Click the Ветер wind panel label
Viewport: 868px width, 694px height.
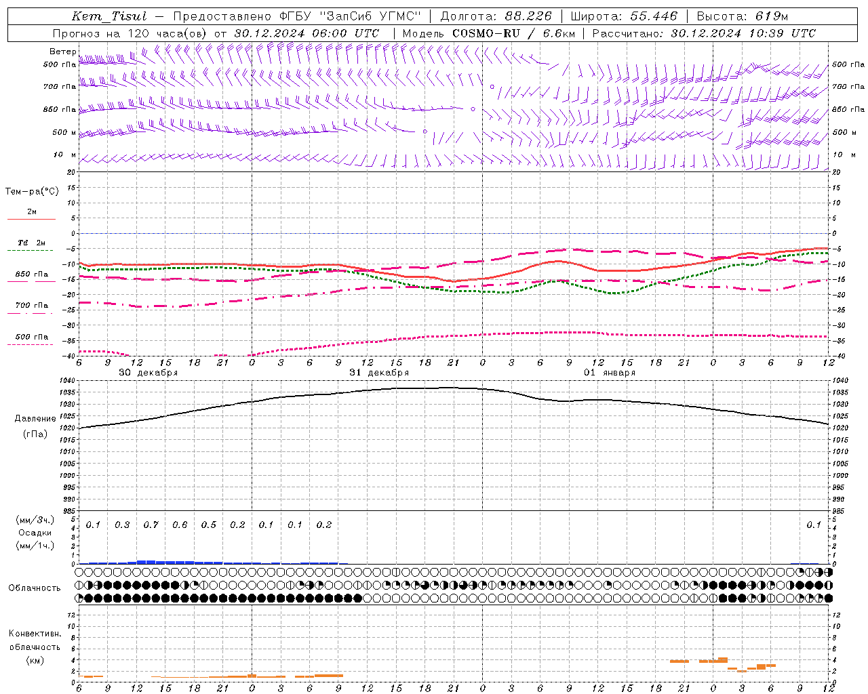62,52
